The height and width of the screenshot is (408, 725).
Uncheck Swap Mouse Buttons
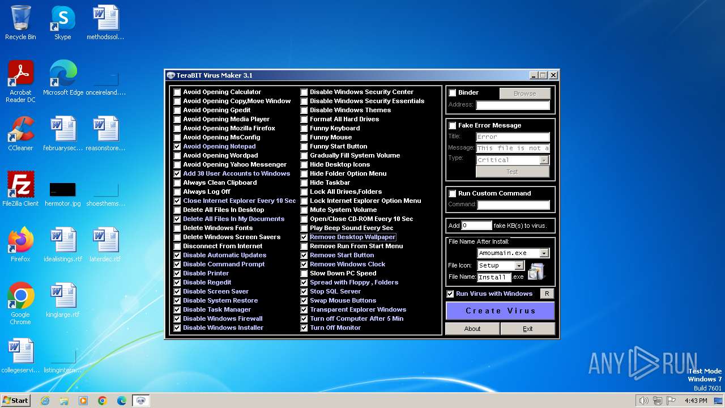pos(304,300)
